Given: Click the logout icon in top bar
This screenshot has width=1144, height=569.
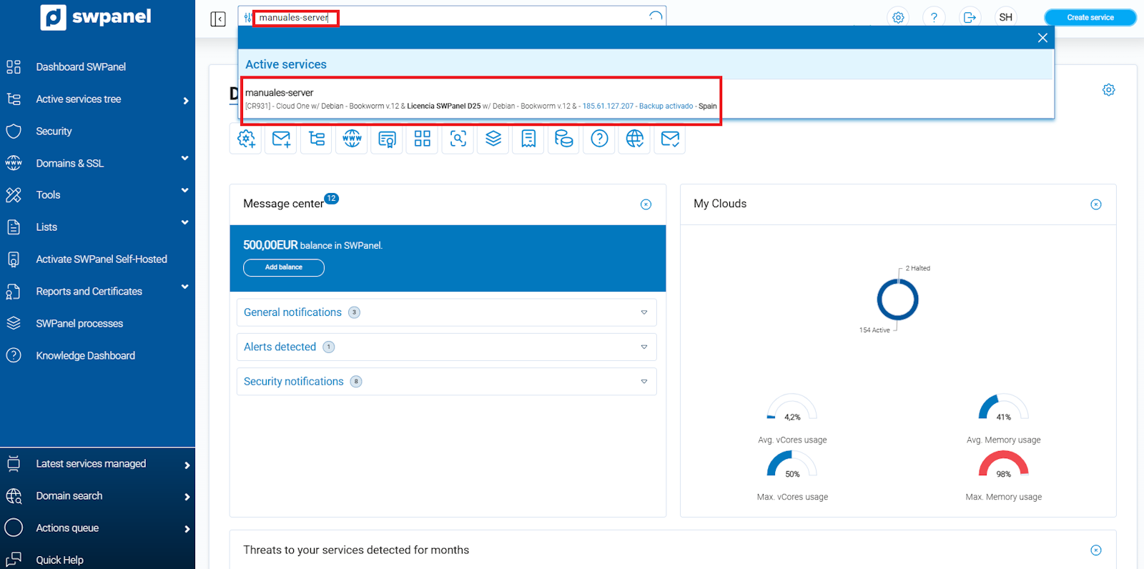Looking at the screenshot, I should point(970,17).
